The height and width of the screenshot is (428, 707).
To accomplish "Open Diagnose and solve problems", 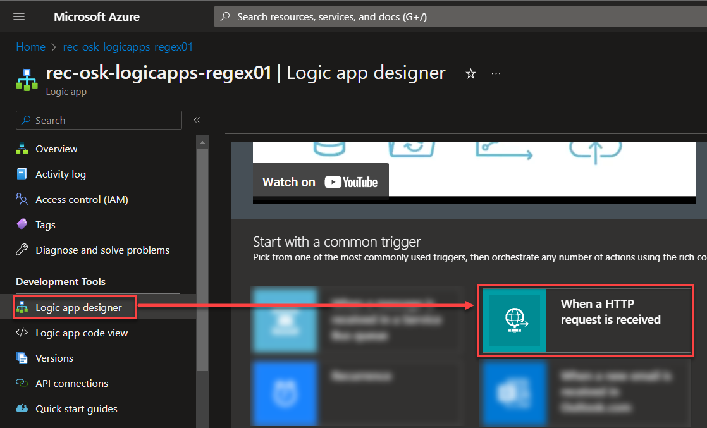I will [103, 250].
